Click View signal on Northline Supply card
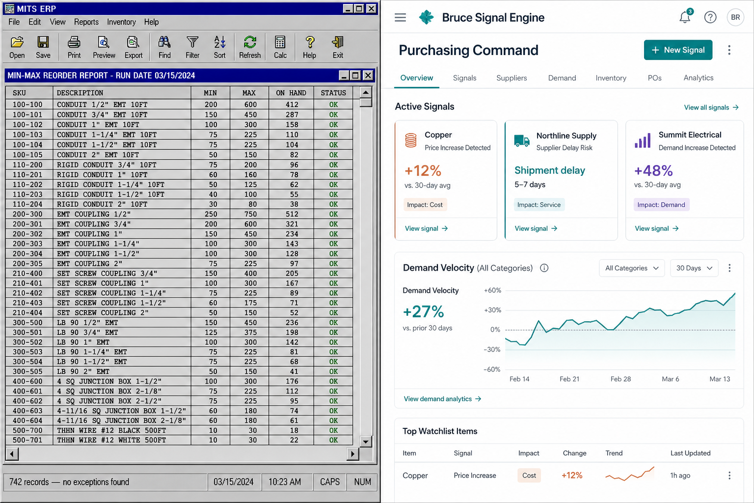Screen dimensions: 754x503 tap(536, 228)
